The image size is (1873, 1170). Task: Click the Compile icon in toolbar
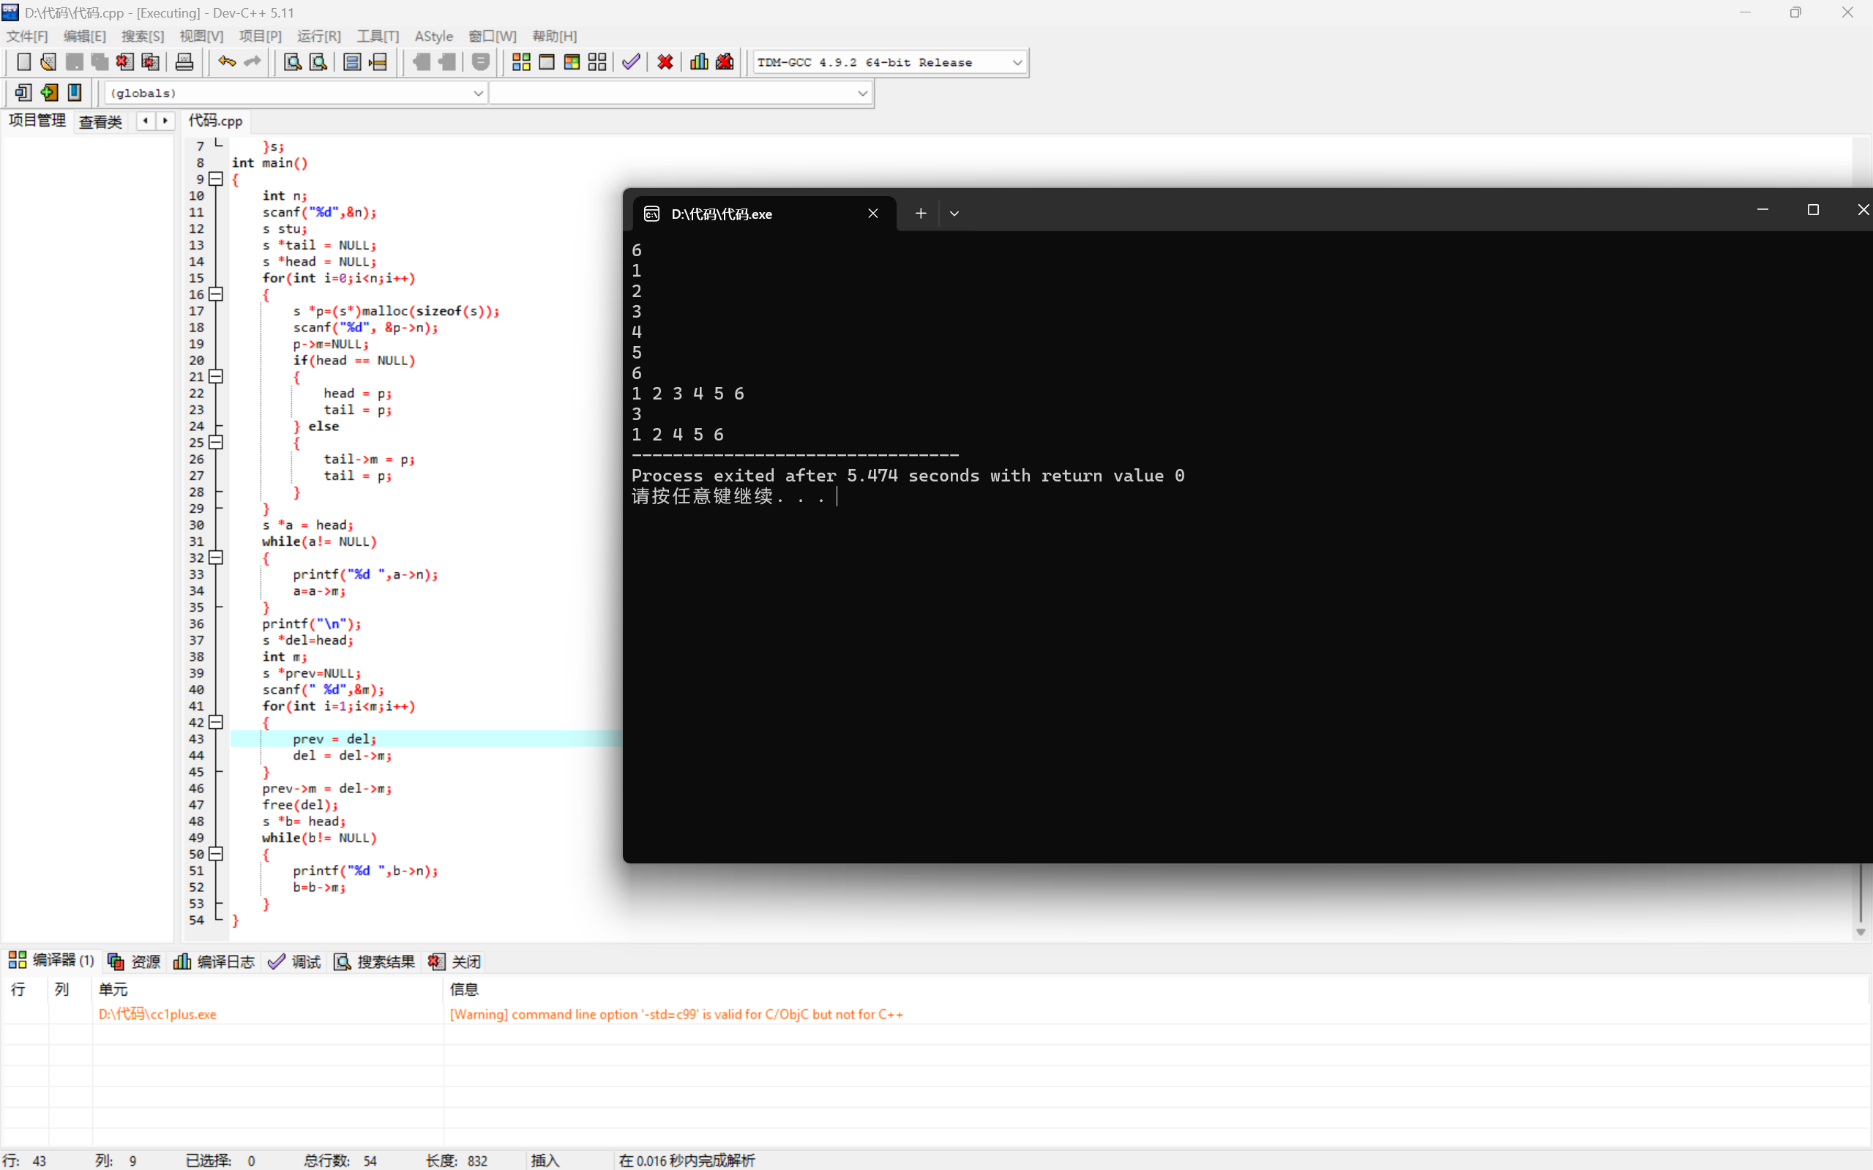[521, 62]
